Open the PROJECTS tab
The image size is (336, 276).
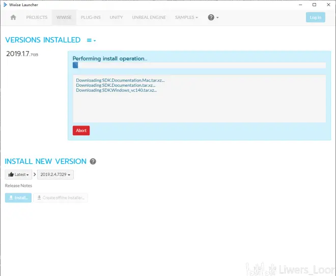tap(37, 17)
